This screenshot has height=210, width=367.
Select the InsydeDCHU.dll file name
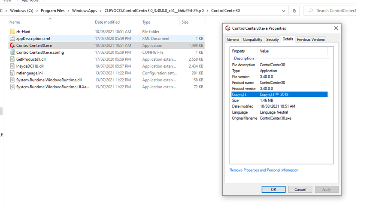point(30,66)
